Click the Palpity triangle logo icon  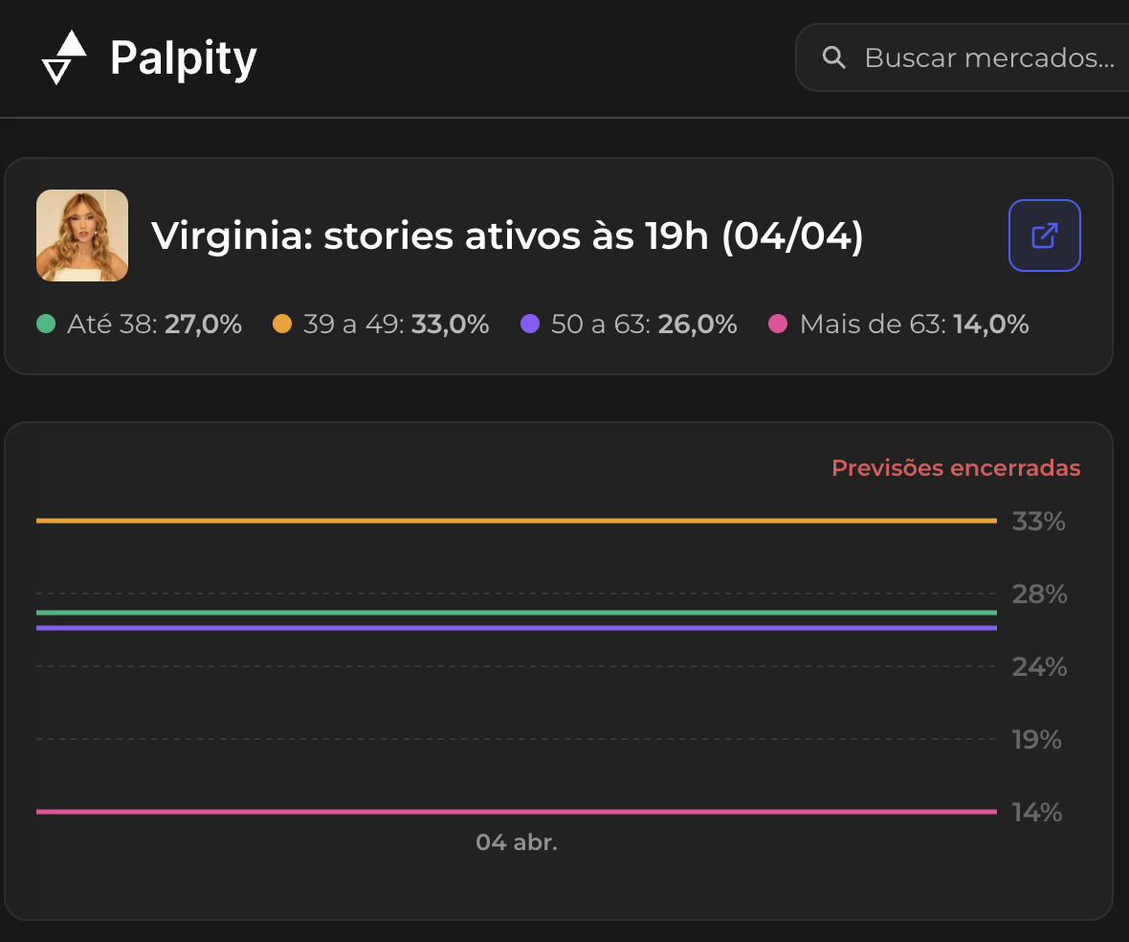(x=66, y=57)
